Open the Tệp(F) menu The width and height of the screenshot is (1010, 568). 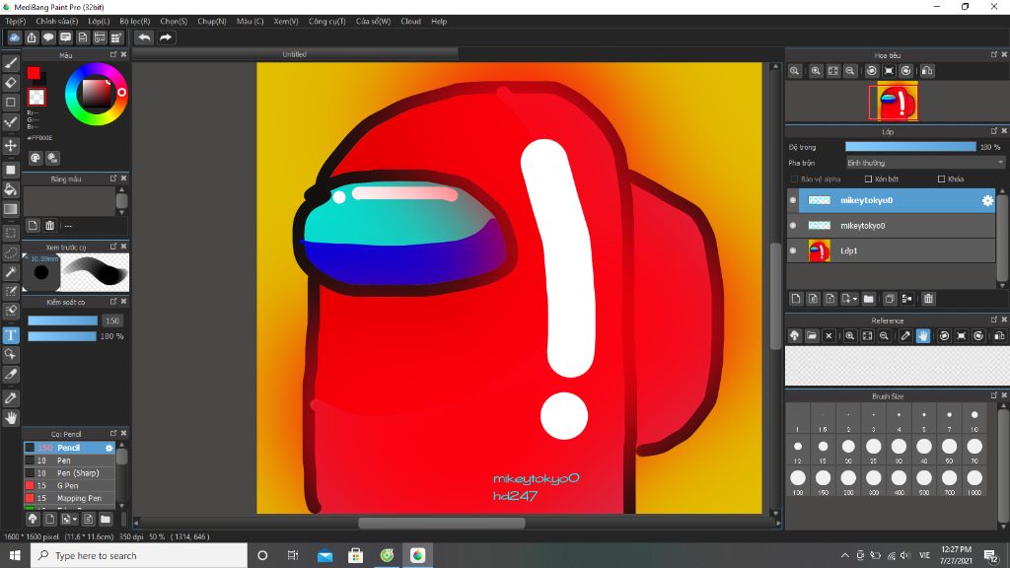(16, 22)
